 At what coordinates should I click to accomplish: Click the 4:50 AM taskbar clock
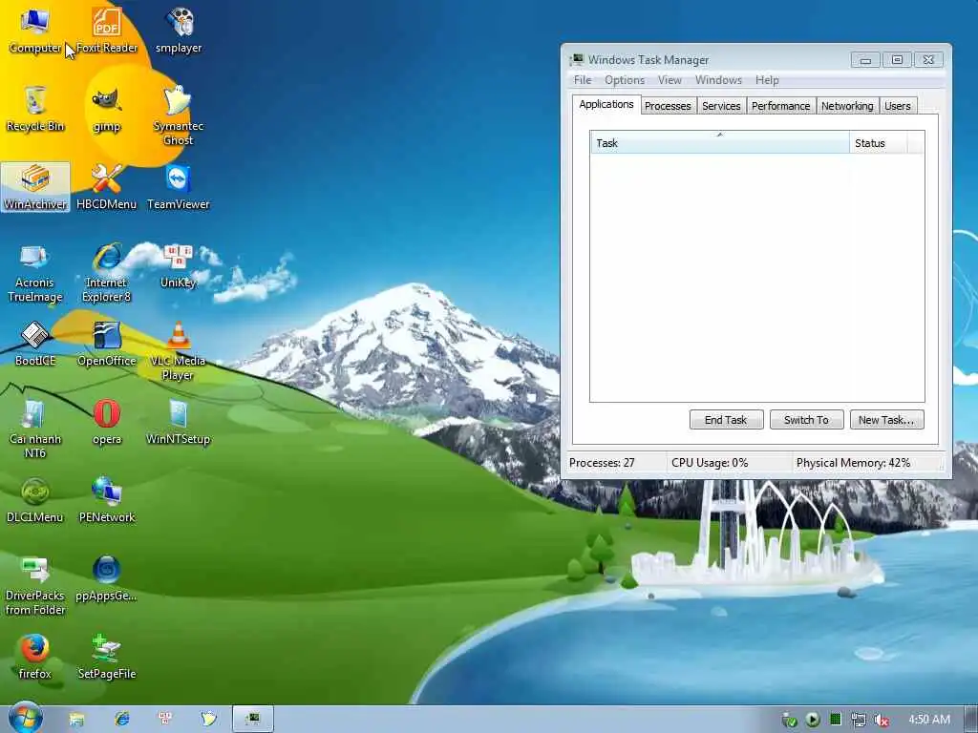click(928, 720)
